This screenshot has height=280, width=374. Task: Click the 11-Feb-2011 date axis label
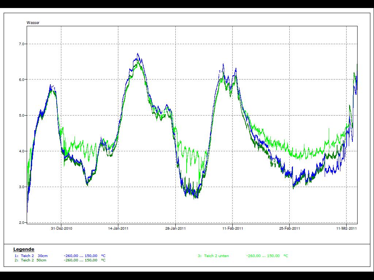click(233, 229)
